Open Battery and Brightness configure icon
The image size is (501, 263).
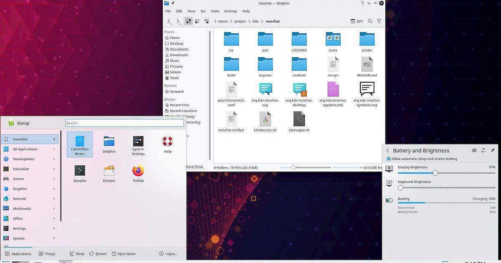tap(483, 150)
